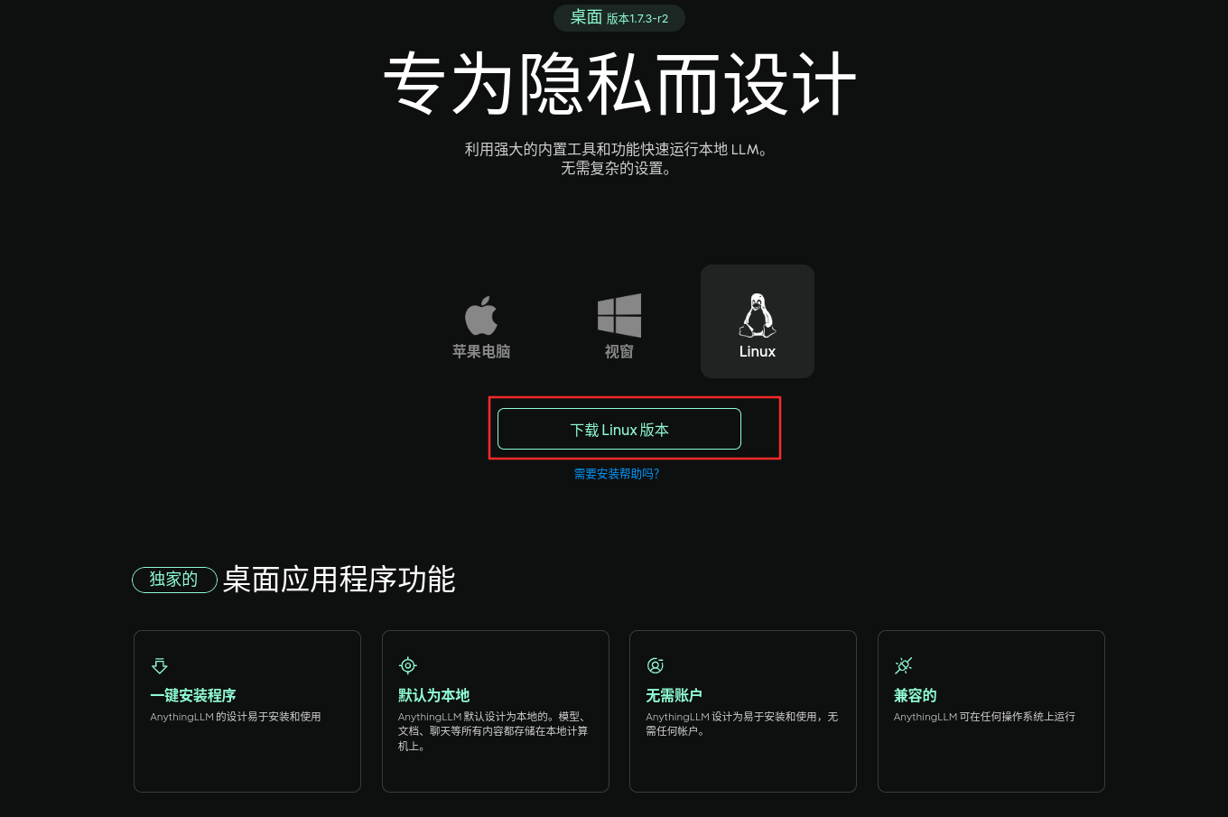Click the 桌面 版本1.7.3-r2 version badge
This screenshot has width=1228, height=817.
coord(619,18)
